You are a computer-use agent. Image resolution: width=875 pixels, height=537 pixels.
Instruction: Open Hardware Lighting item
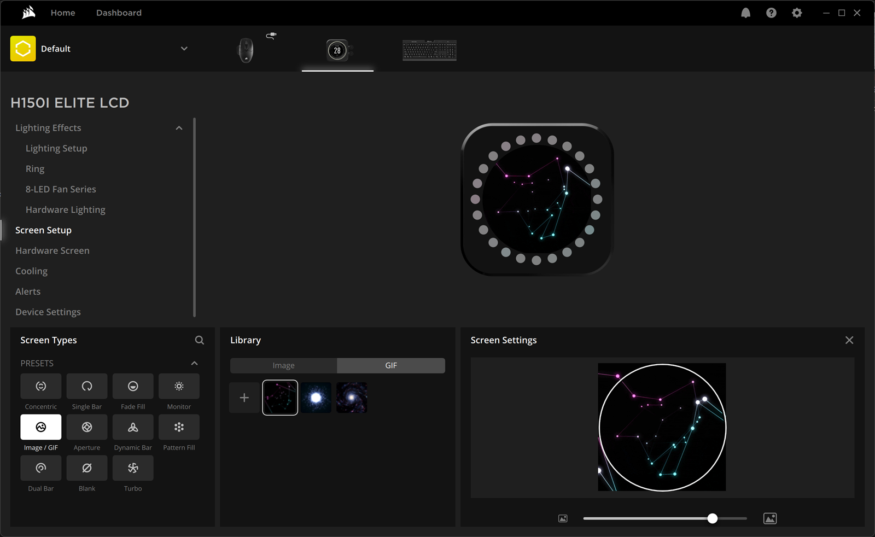[66, 209]
